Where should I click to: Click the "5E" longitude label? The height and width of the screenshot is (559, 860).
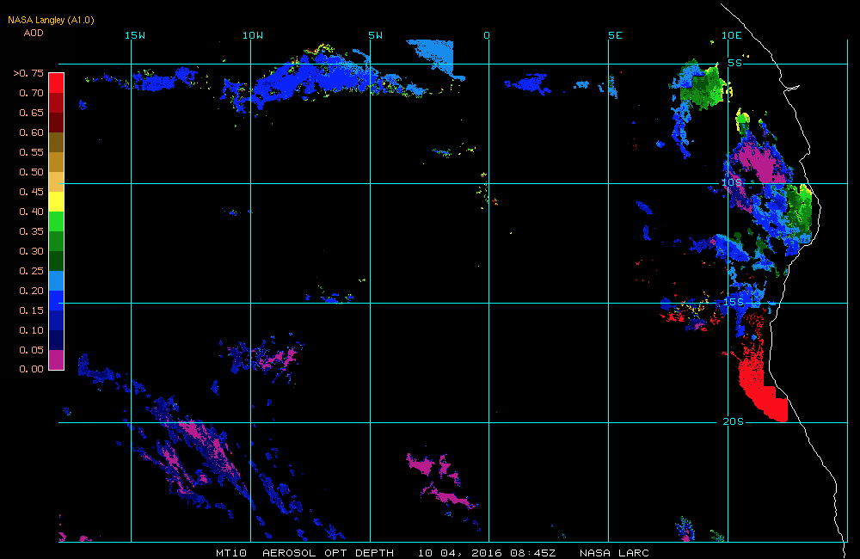coord(616,35)
